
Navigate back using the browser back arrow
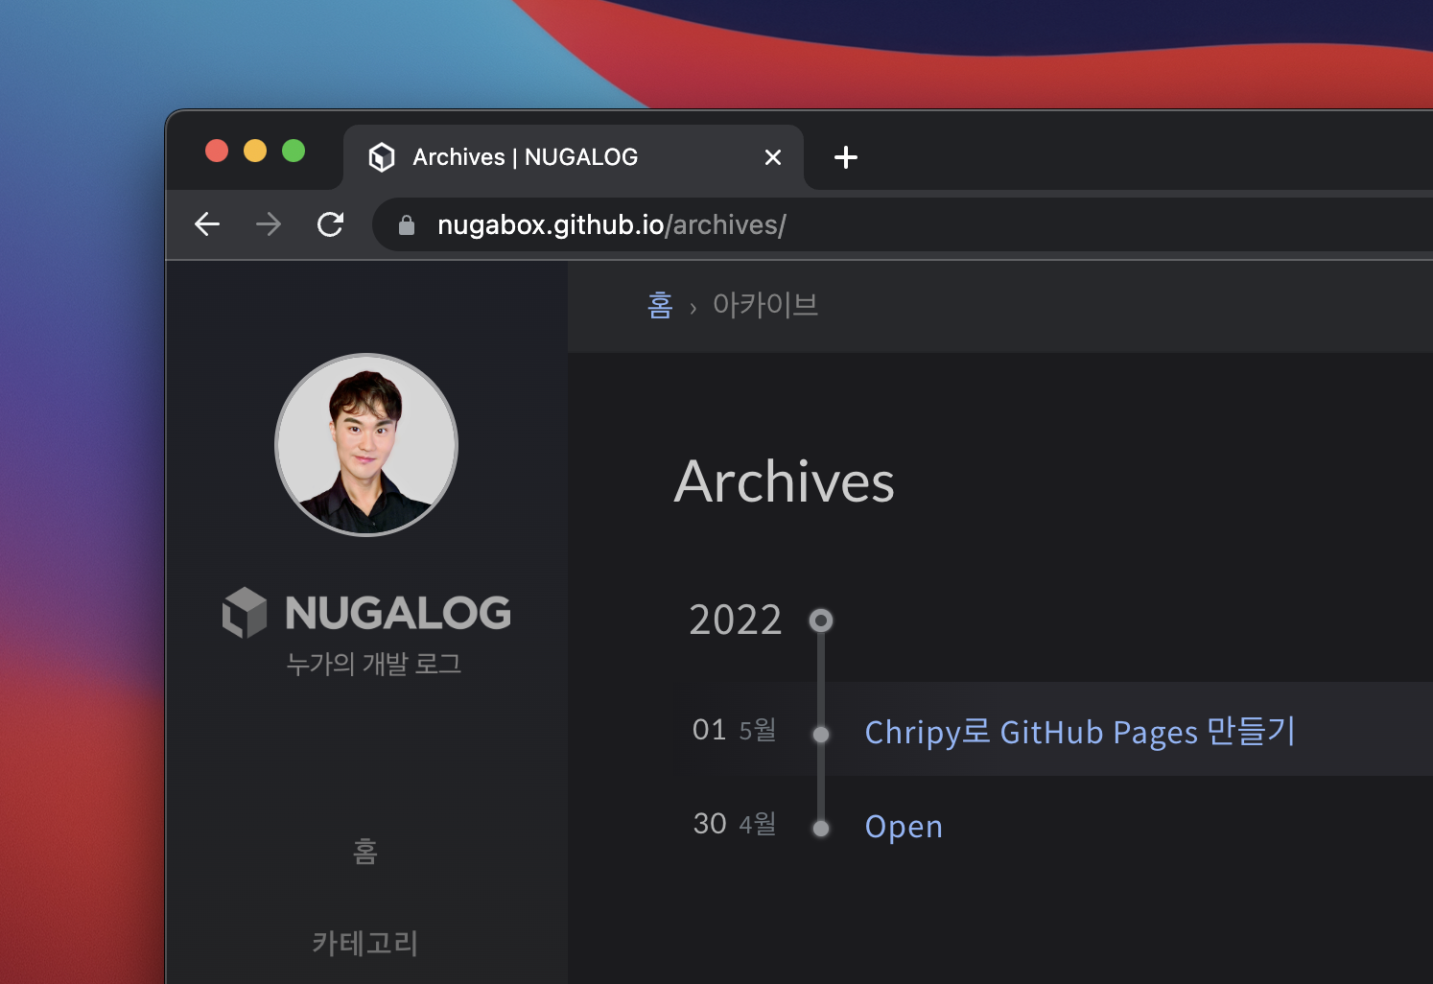(x=207, y=223)
